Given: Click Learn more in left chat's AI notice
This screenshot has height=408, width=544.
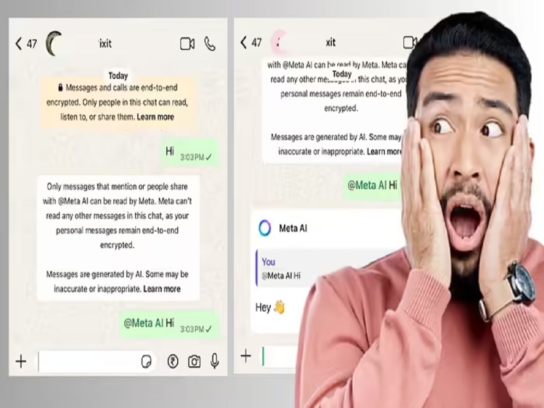Looking at the screenshot, I should pos(162,289).
